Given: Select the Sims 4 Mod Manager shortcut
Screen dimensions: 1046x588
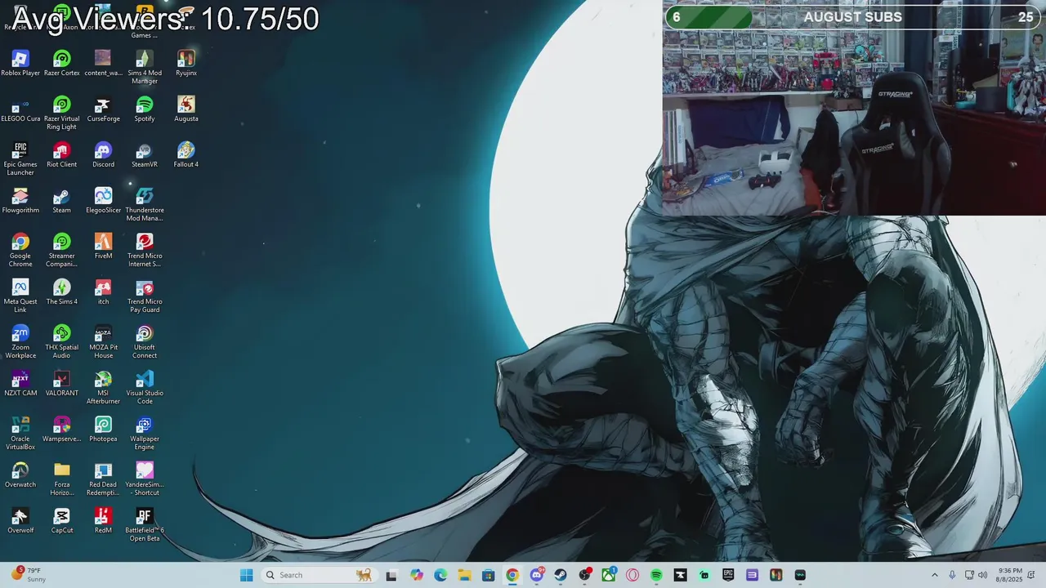Looking at the screenshot, I should coord(145,67).
